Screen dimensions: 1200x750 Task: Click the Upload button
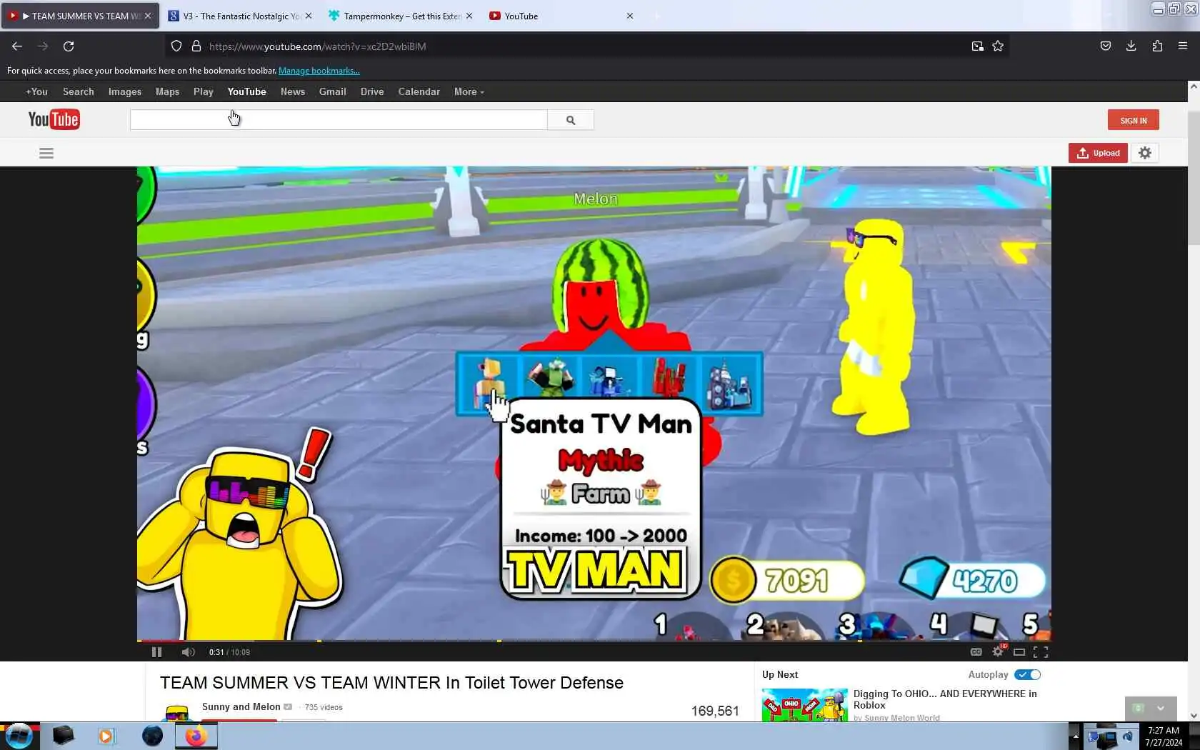[x=1098, y=153]
